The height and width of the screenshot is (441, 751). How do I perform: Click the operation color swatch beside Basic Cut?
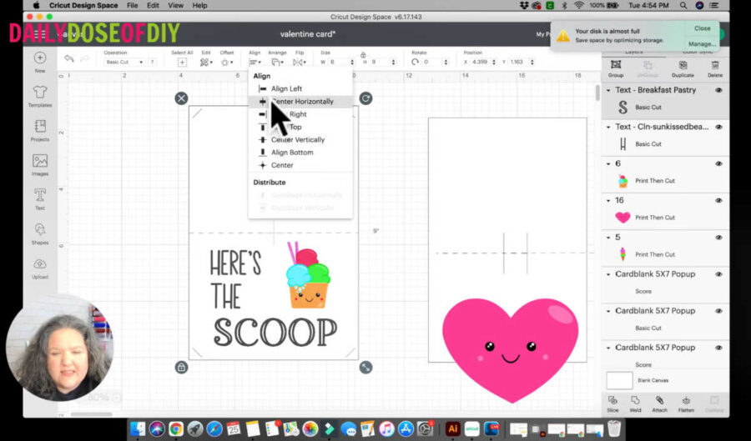pos(153,63)
